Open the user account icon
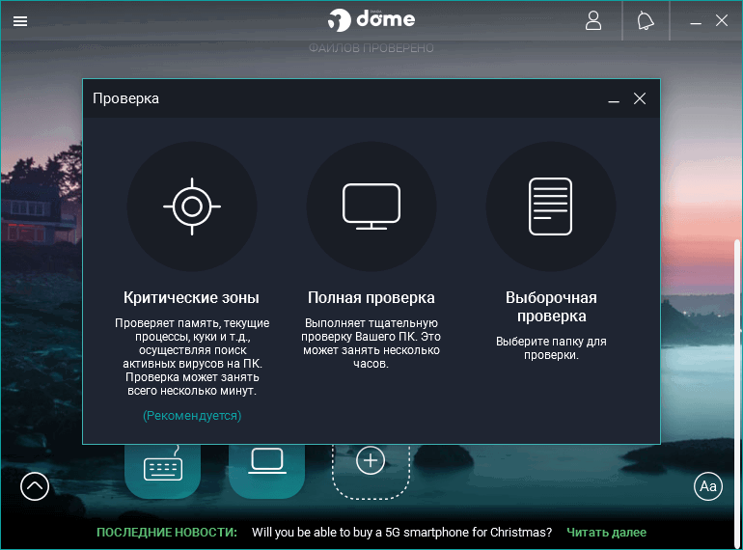The height and width of the screenshot is (550, 743). tap(593, 21)
